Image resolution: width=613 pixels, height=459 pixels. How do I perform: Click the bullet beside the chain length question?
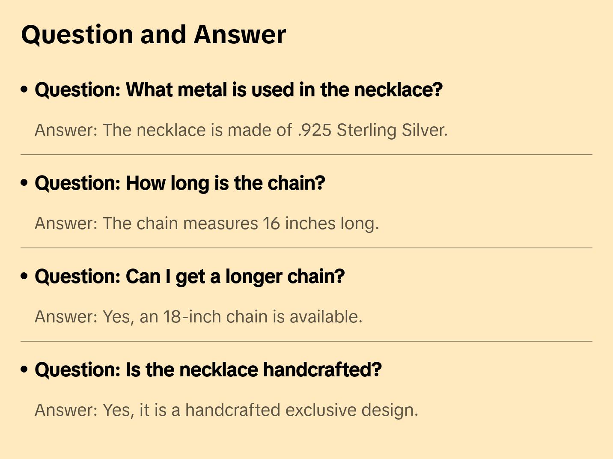(24, 183)
